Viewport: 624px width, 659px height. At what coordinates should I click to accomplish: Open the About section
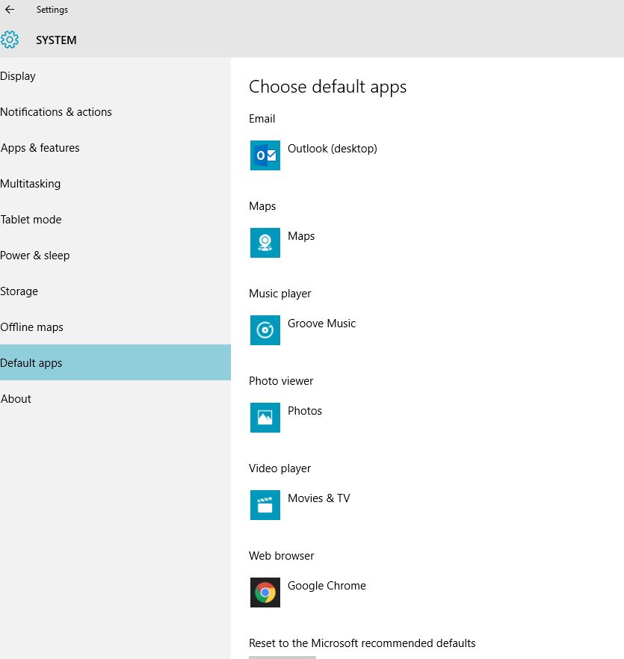[16, 399]
